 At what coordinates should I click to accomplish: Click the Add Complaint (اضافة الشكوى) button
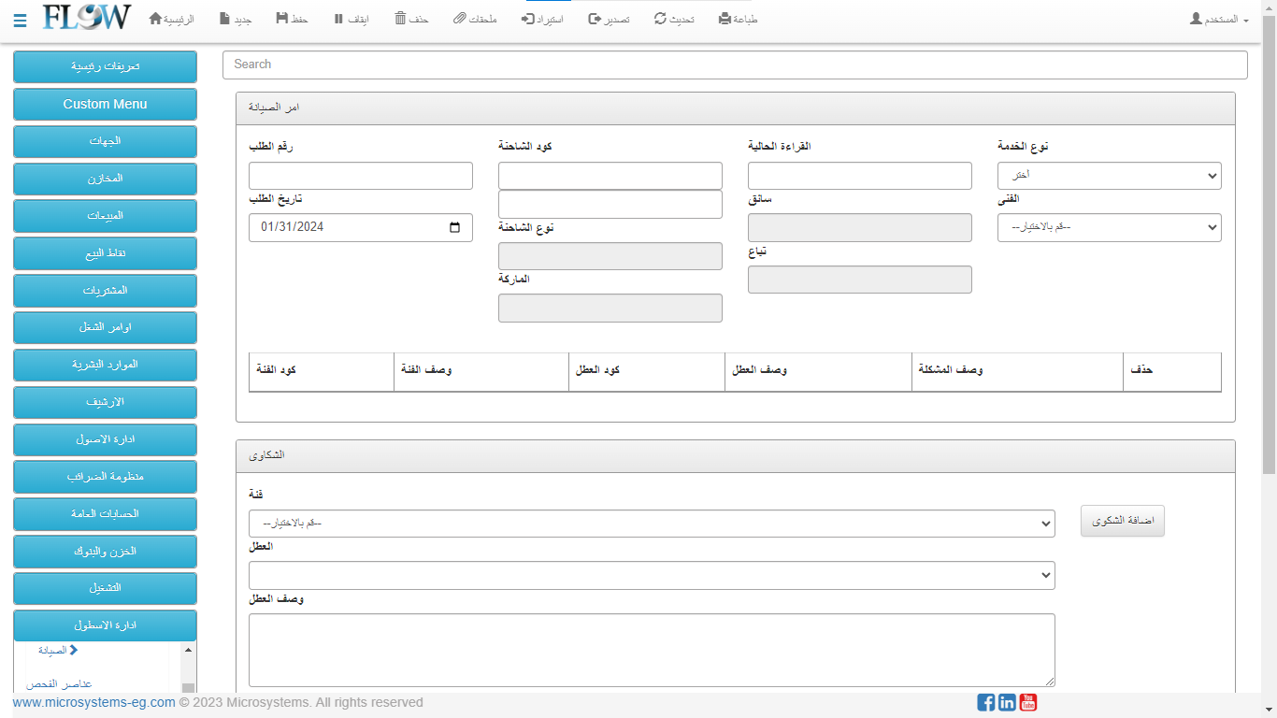(1122, 521)
